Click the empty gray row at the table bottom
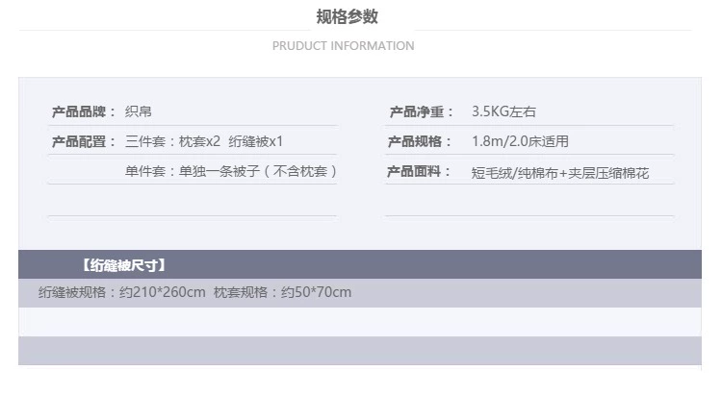The width and height of the screenshot is (722, 395). (x=360, y=351)
